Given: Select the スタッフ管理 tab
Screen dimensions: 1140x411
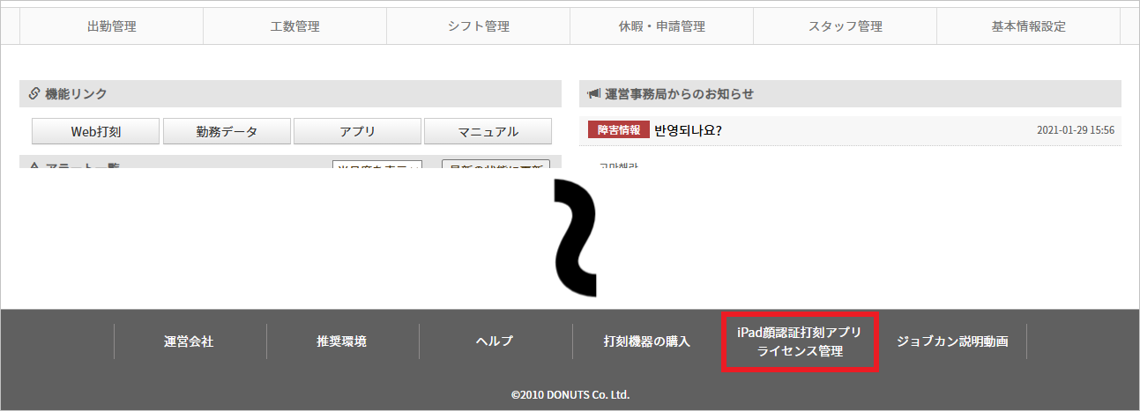Looking at the screenshot, I should coord(845,26).
